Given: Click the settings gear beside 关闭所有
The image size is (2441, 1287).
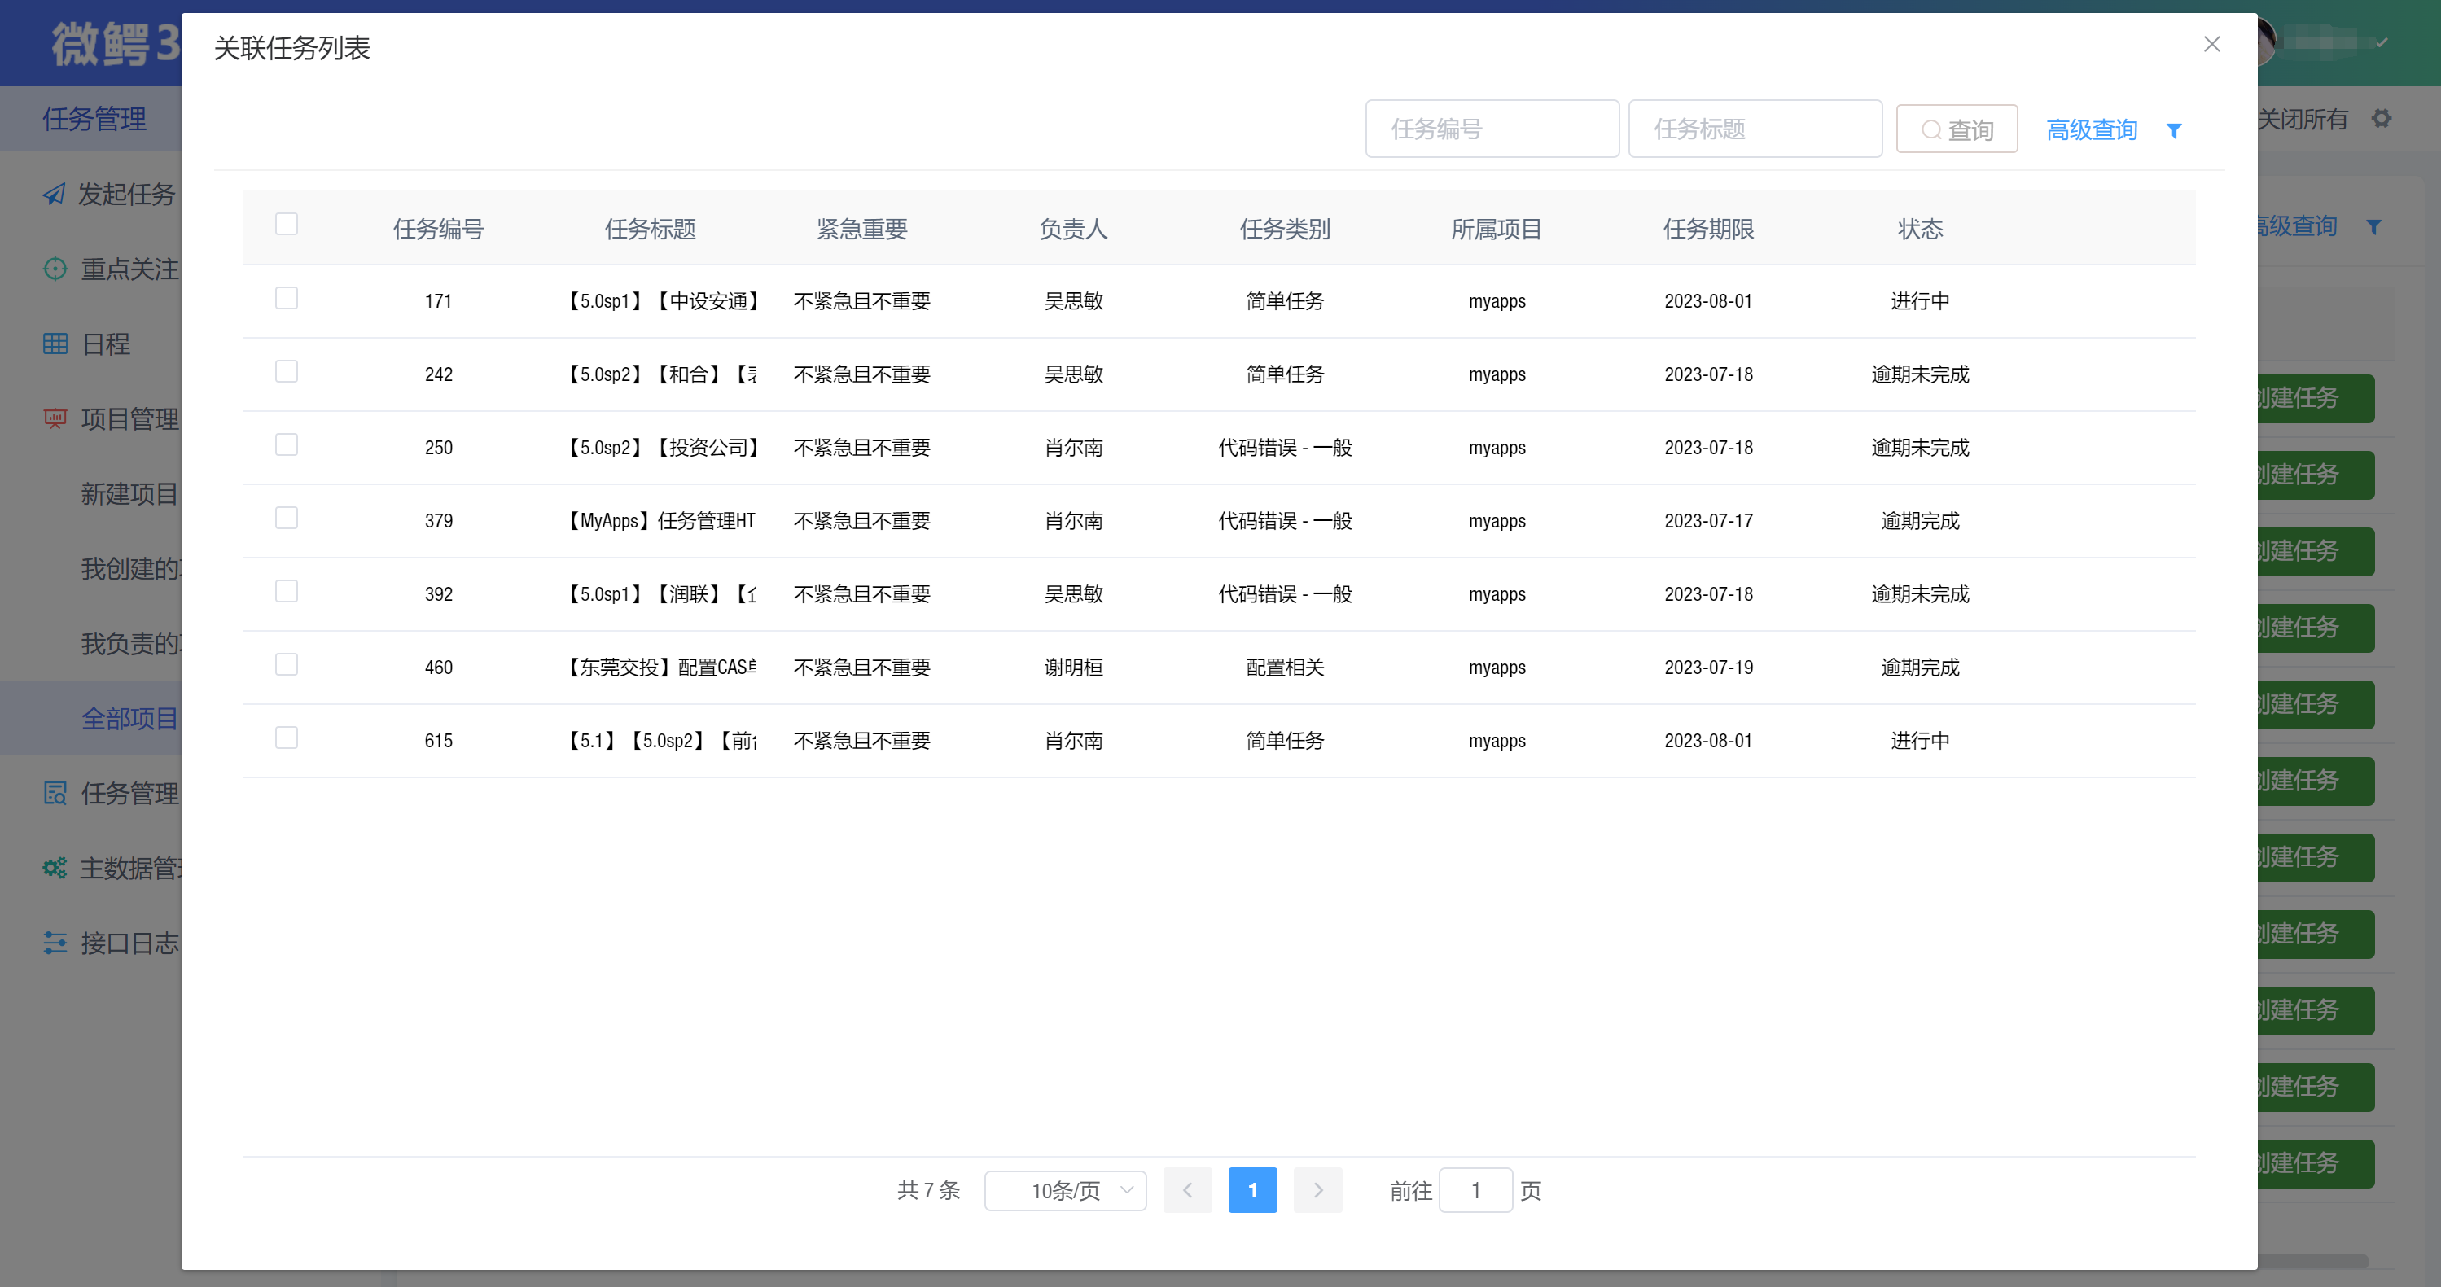Looking at the screenshot, I should pyautogui.click(x=2382, y=119).
